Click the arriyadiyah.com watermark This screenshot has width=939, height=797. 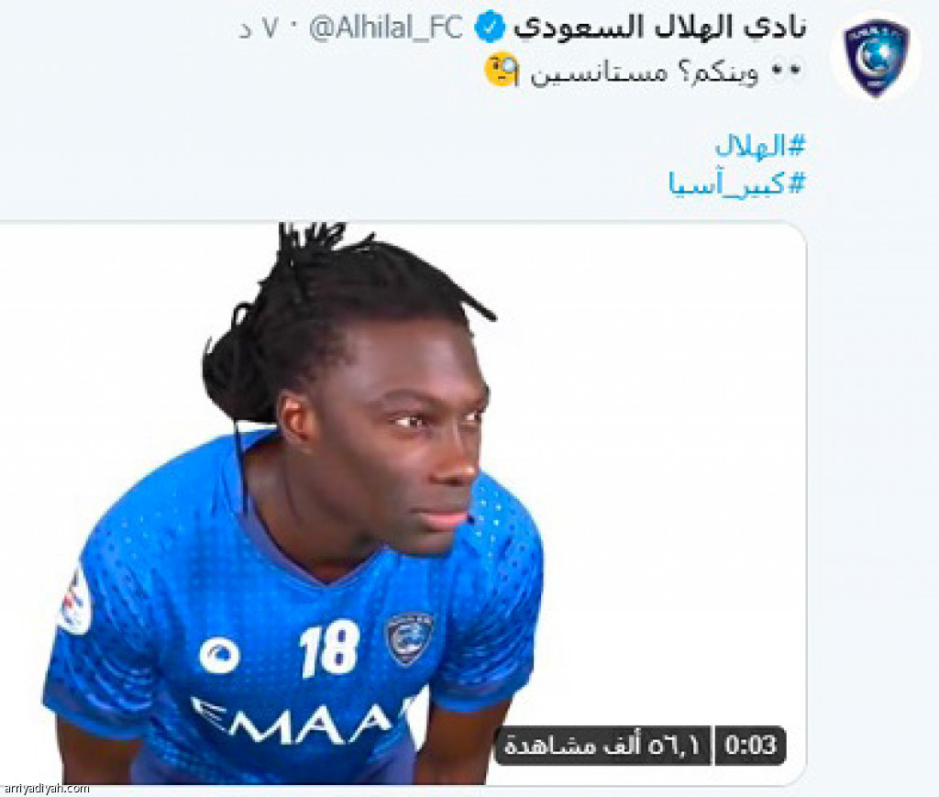46,790
